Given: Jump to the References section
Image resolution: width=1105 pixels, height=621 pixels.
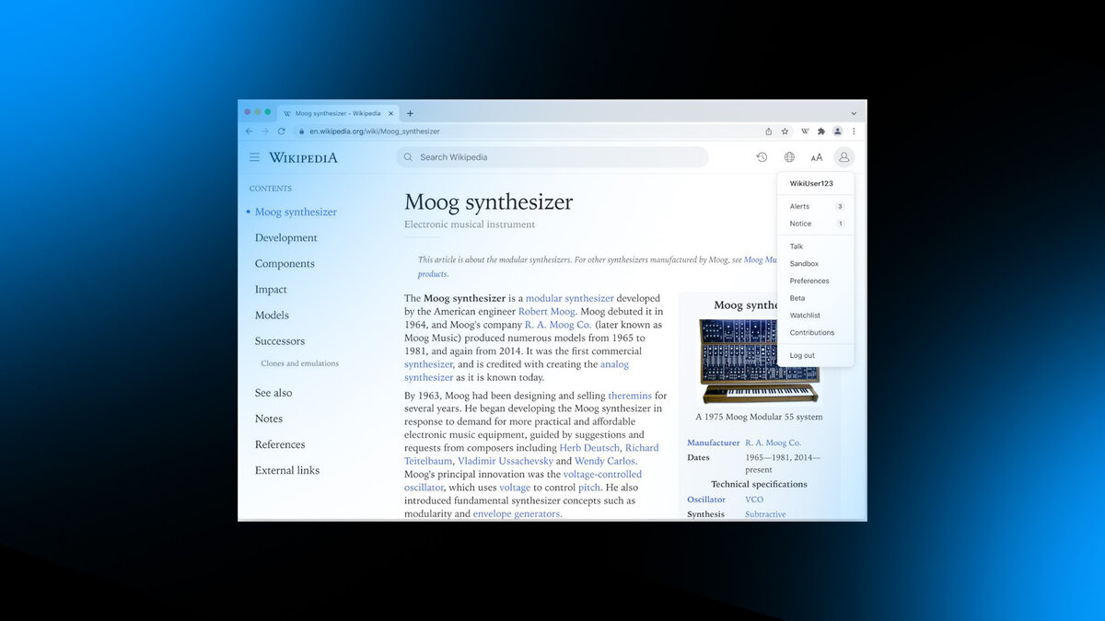Looking at the screenshot, I should coord(280,444).
